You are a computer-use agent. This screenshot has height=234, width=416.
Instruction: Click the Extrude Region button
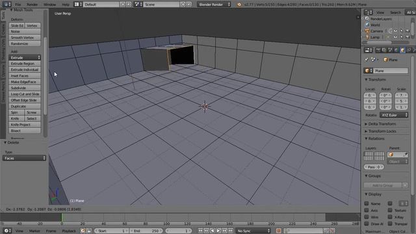(x=25, y=64)
